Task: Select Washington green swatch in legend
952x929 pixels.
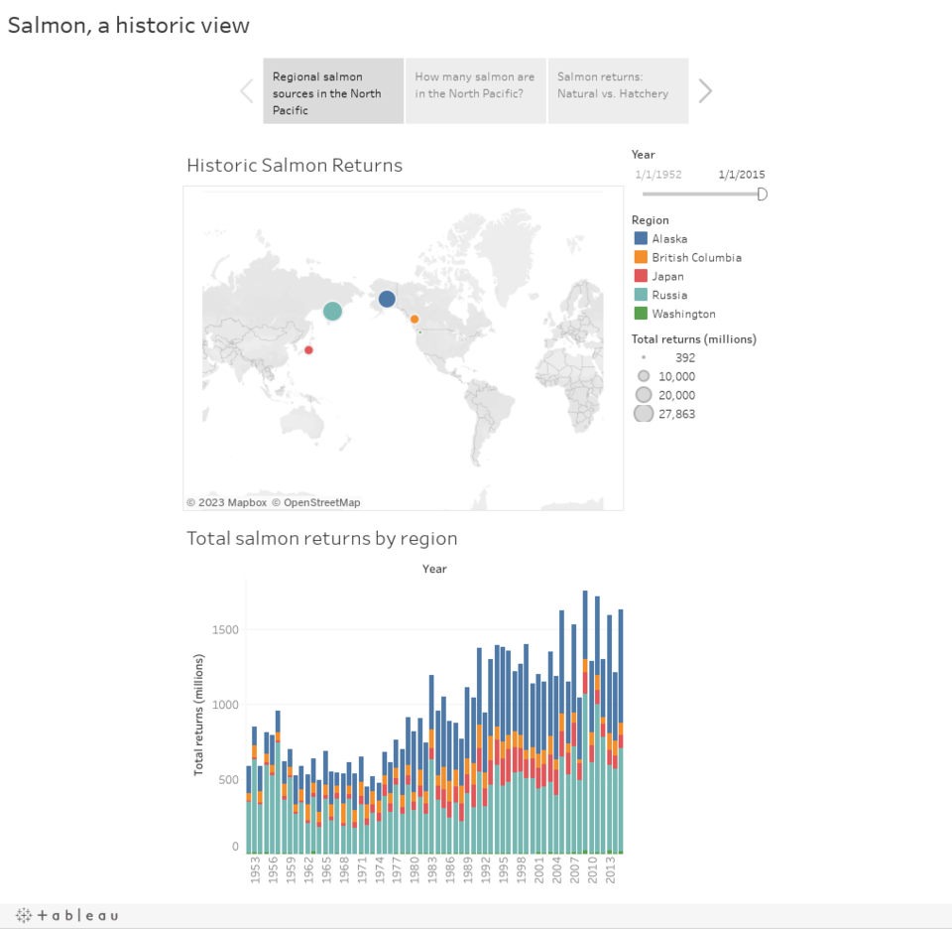Action: pos(641,314)
